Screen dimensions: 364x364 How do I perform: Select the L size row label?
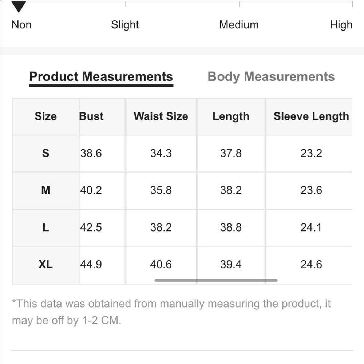click(45, 227)
